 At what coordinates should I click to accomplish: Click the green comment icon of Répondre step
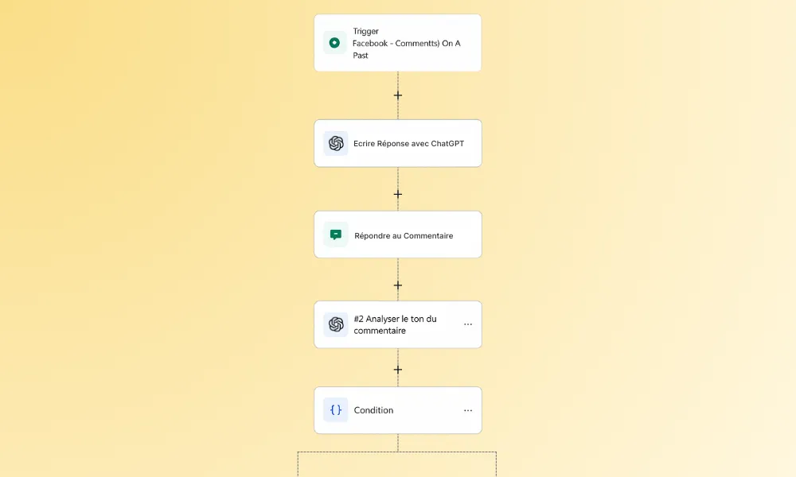point(336,235)
